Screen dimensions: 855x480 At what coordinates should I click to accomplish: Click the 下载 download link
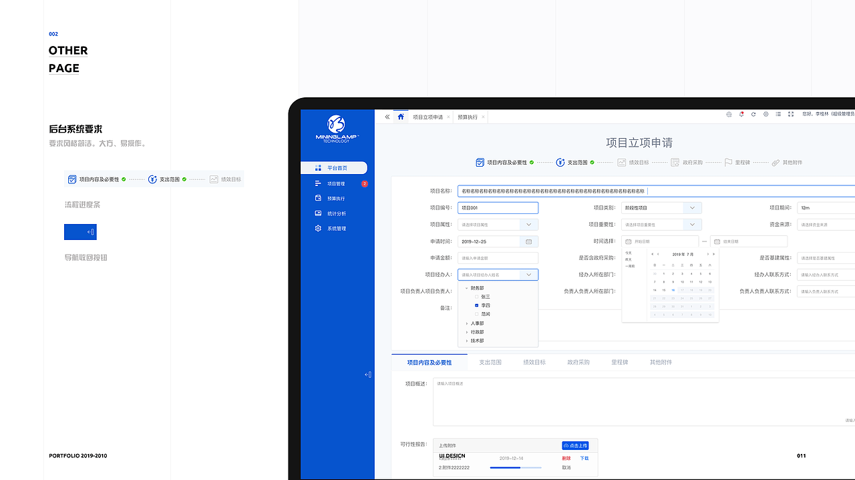584,459
